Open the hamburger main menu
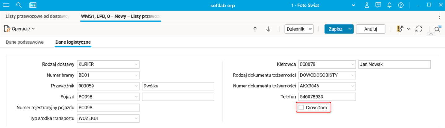This screenshot has height=128, width=445. tap(6, 5)
